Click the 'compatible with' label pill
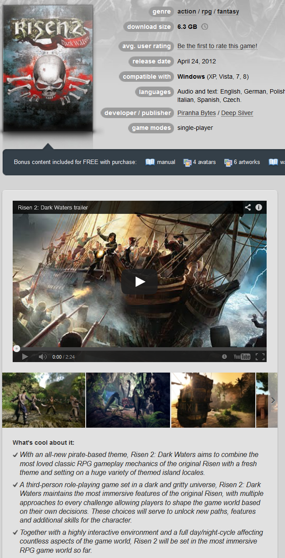Image resolution: width=285 pixels, height=558 pixels. (146, 77)
